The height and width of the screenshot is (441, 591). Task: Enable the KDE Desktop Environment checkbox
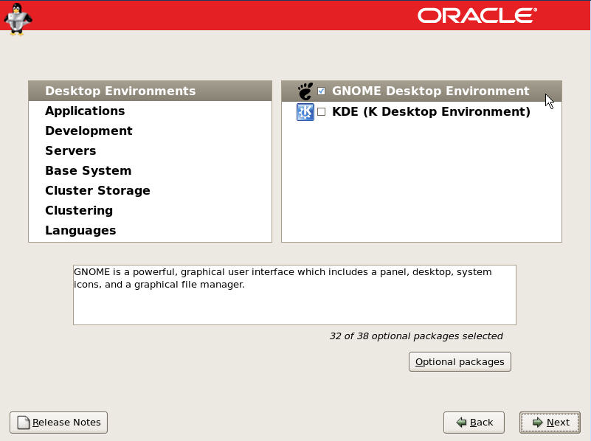click(321, 112)
